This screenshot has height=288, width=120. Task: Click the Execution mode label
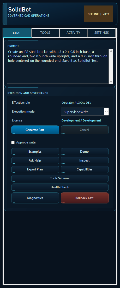(23, 112)
